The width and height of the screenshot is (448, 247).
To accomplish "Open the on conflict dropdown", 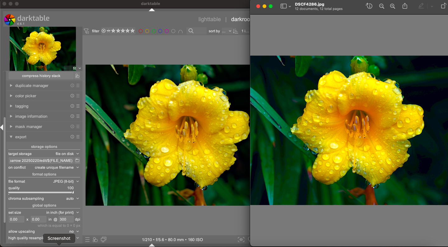I will (x=57, y=167).
